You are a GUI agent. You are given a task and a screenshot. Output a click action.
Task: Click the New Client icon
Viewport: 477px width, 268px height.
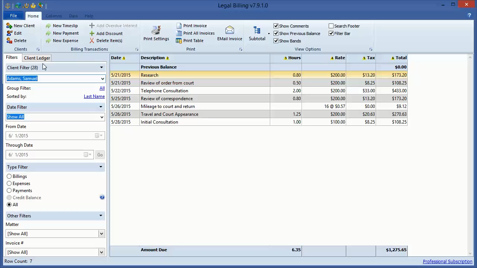[x=9, y=26]
